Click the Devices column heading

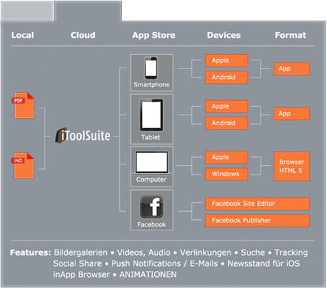(223, 35)
